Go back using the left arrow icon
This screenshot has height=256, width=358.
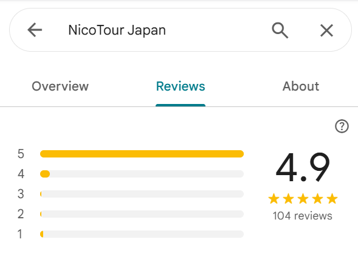pyautogui.click(x=35, y=30)
